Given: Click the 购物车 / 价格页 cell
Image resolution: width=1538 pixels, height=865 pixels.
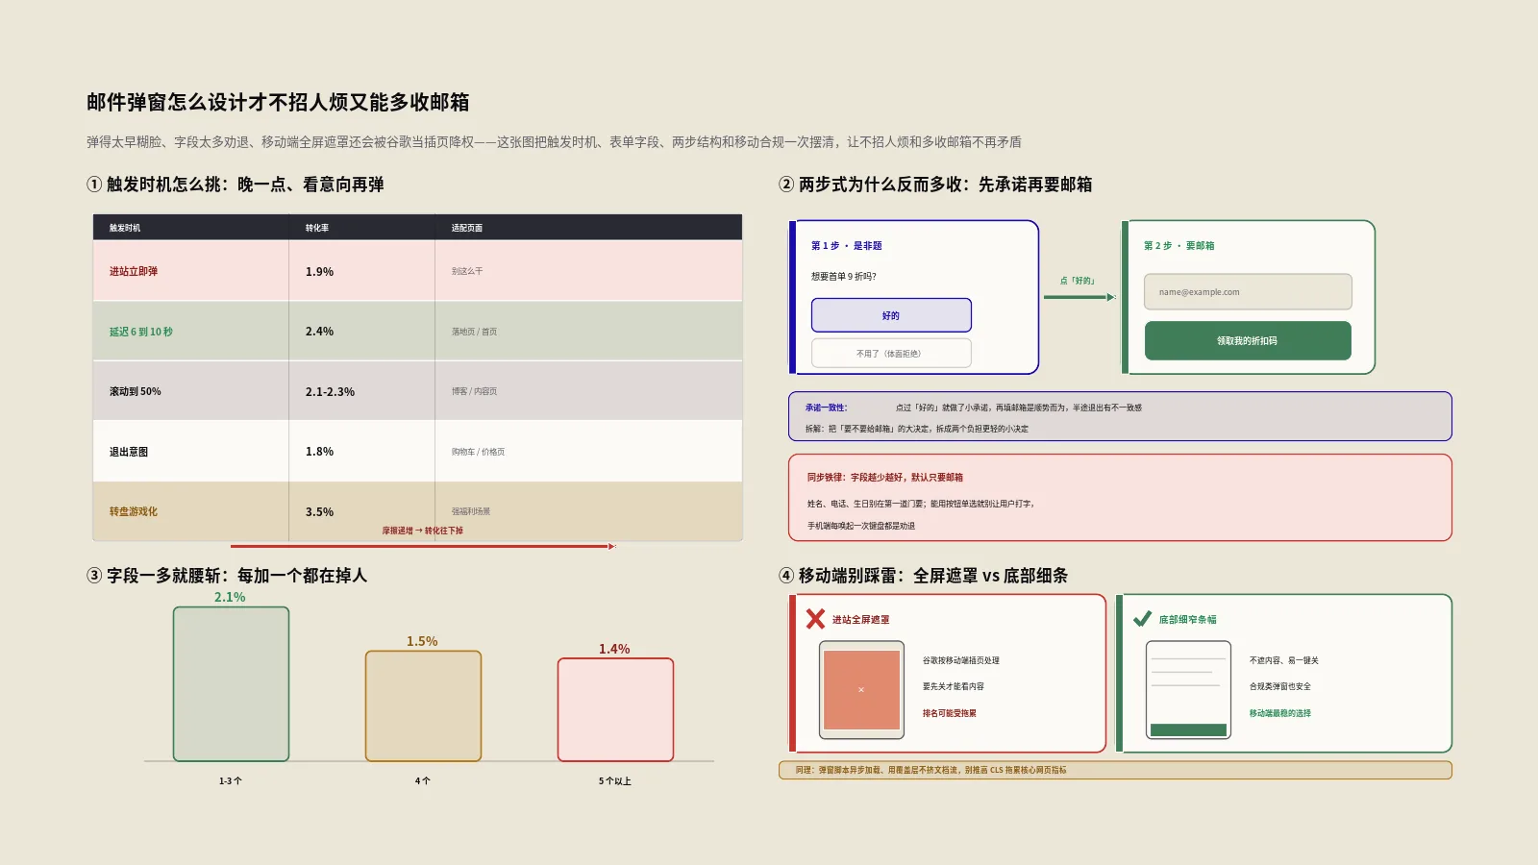Looking at the screenshot, I should pos(478,452).
